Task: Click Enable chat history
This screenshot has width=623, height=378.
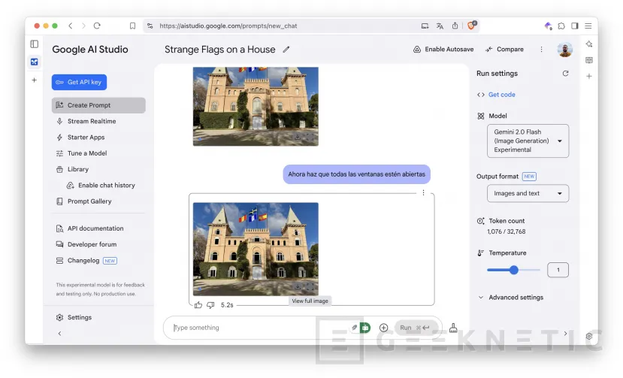Action: (107, 185)
